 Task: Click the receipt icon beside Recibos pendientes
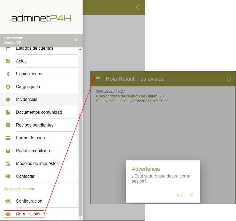pos(8,125)
